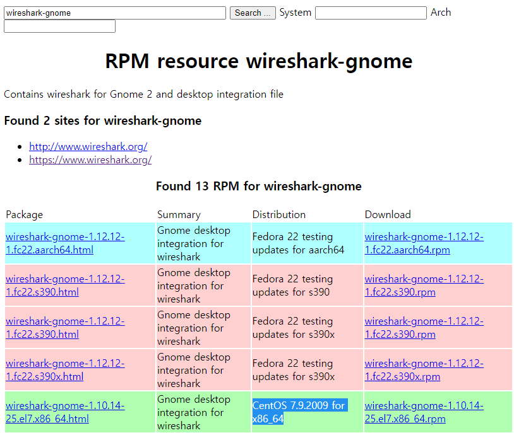Open the http://www.wireshark.org/ link
Image resolution: width=514 pixels, height=433 pixels.
[88, 146]
